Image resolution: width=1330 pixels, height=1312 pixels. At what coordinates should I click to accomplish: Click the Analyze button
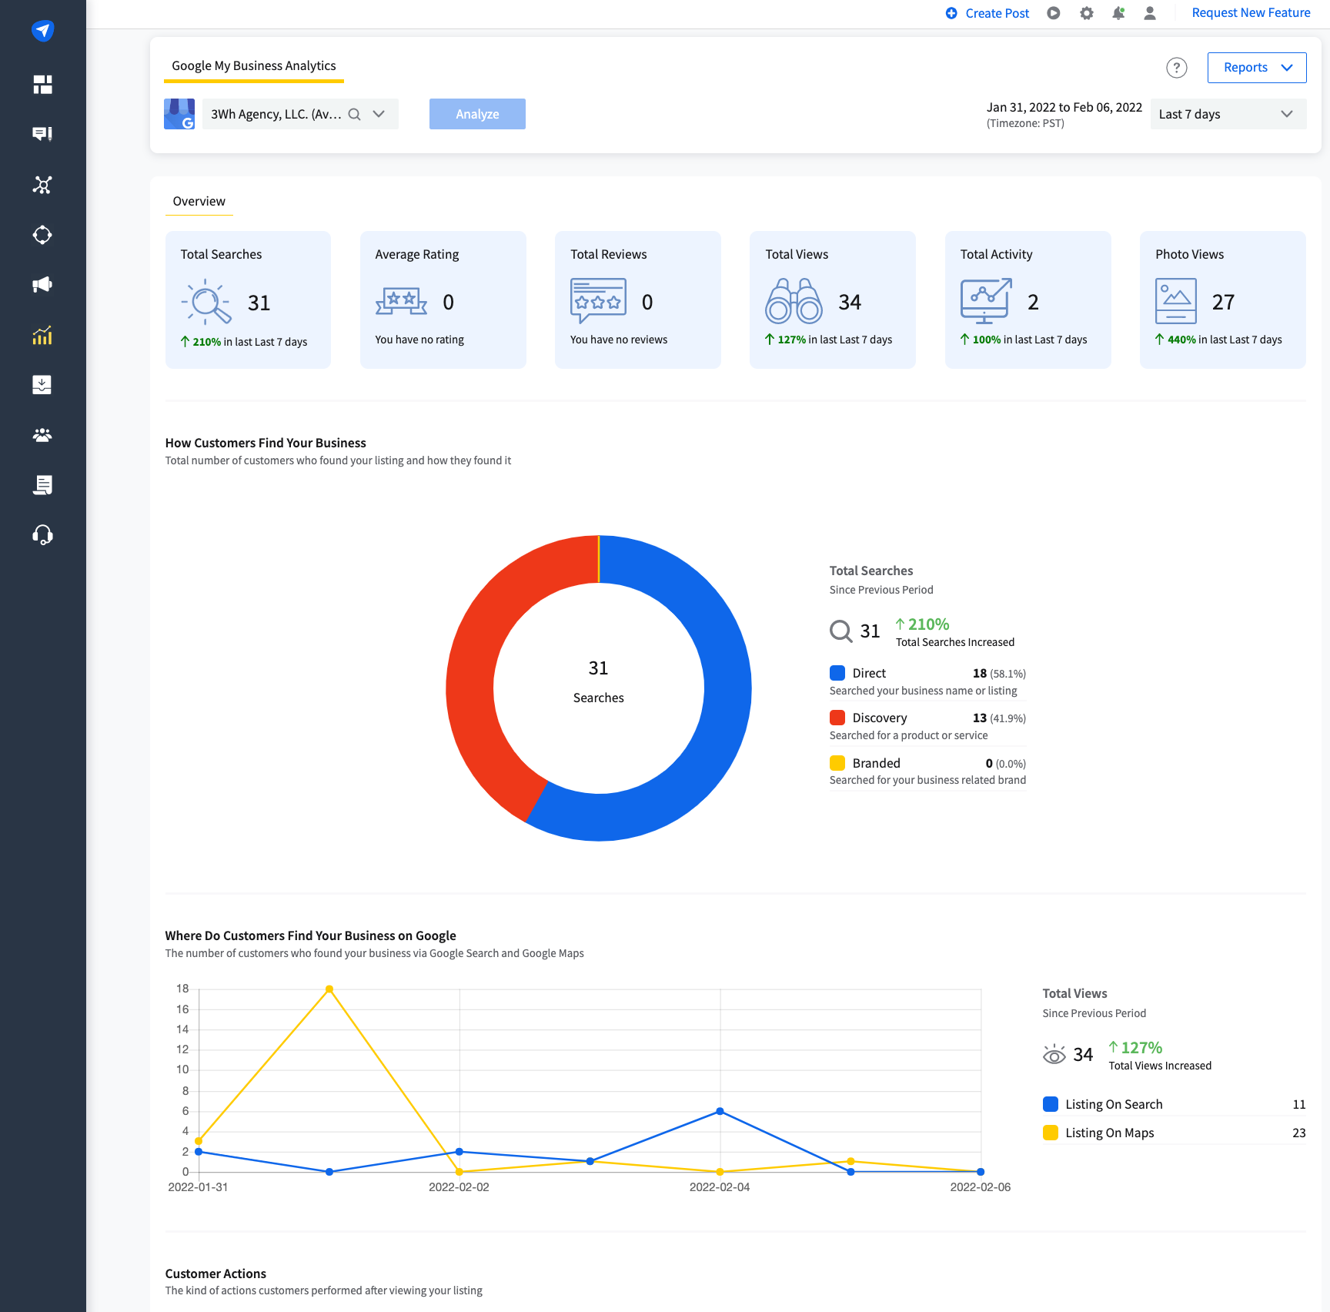coord(477,114)
